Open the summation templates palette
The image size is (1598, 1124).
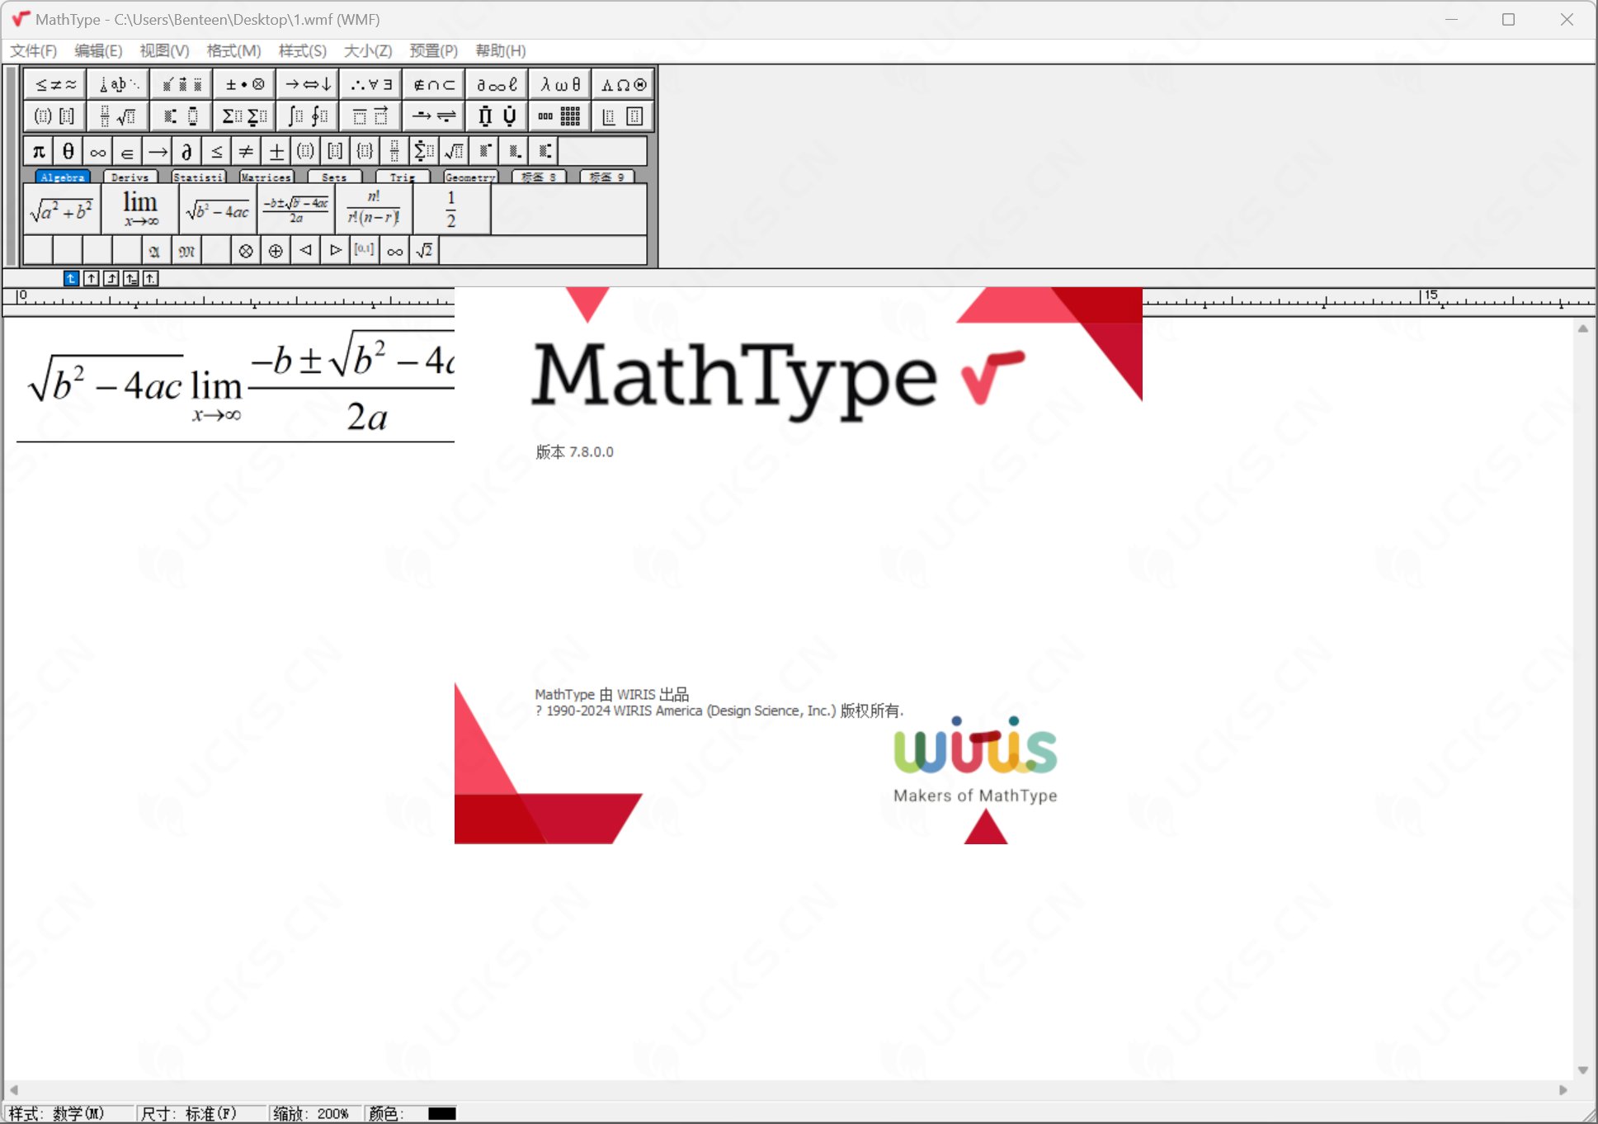tap(245, 116)
